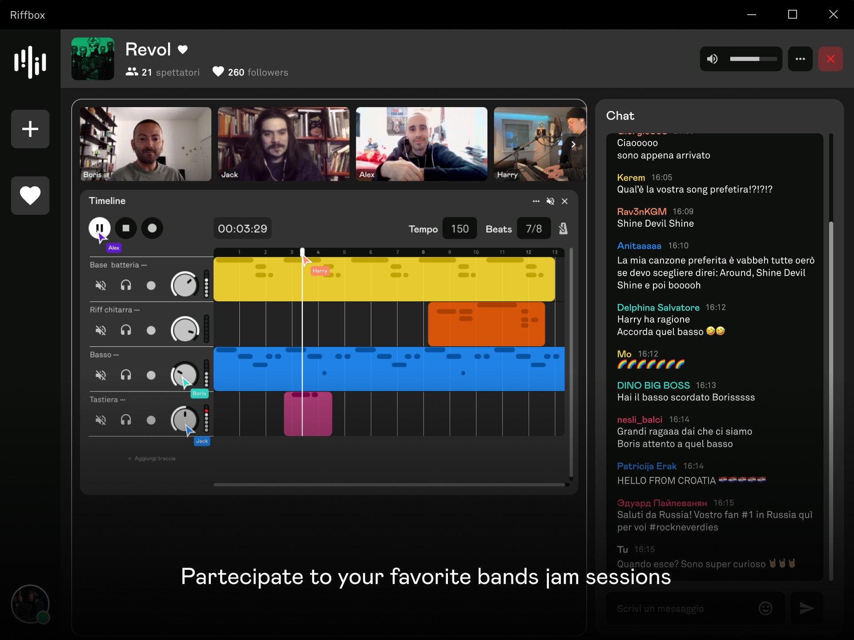
Task: Expand next webcam with chevron arrow
Action: point(573,144)
